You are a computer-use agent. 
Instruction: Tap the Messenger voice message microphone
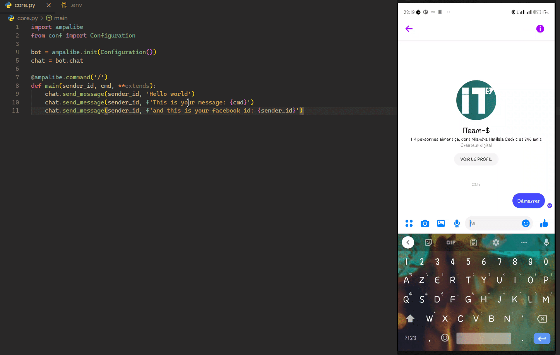457,224
